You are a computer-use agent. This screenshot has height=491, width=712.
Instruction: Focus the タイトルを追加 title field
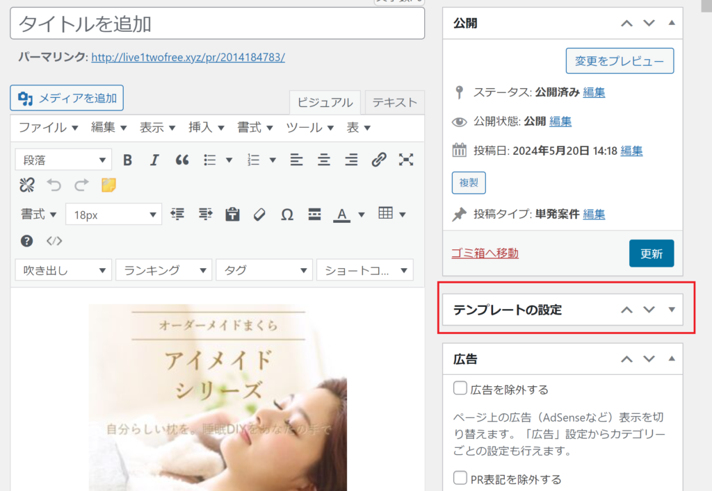point(218,23)
